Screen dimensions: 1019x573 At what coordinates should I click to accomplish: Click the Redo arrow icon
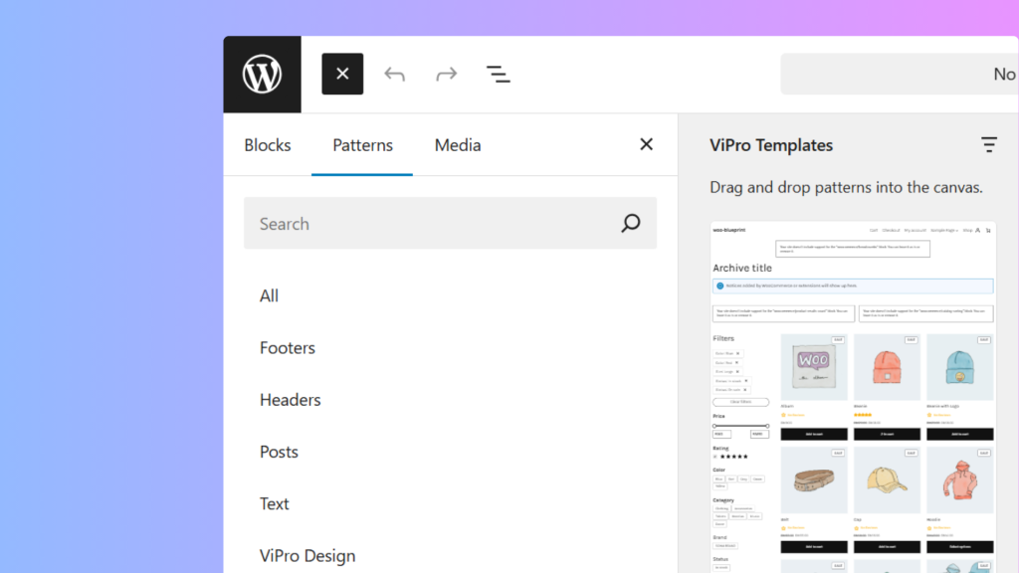(x=447, y=75)
